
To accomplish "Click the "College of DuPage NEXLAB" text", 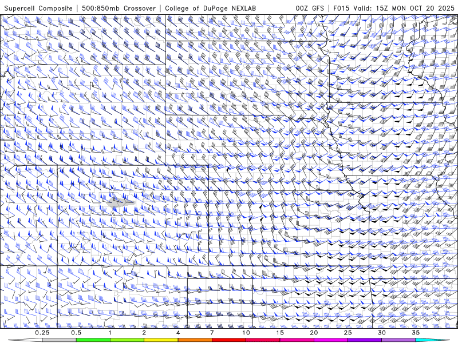I will [x=211, y=8].
